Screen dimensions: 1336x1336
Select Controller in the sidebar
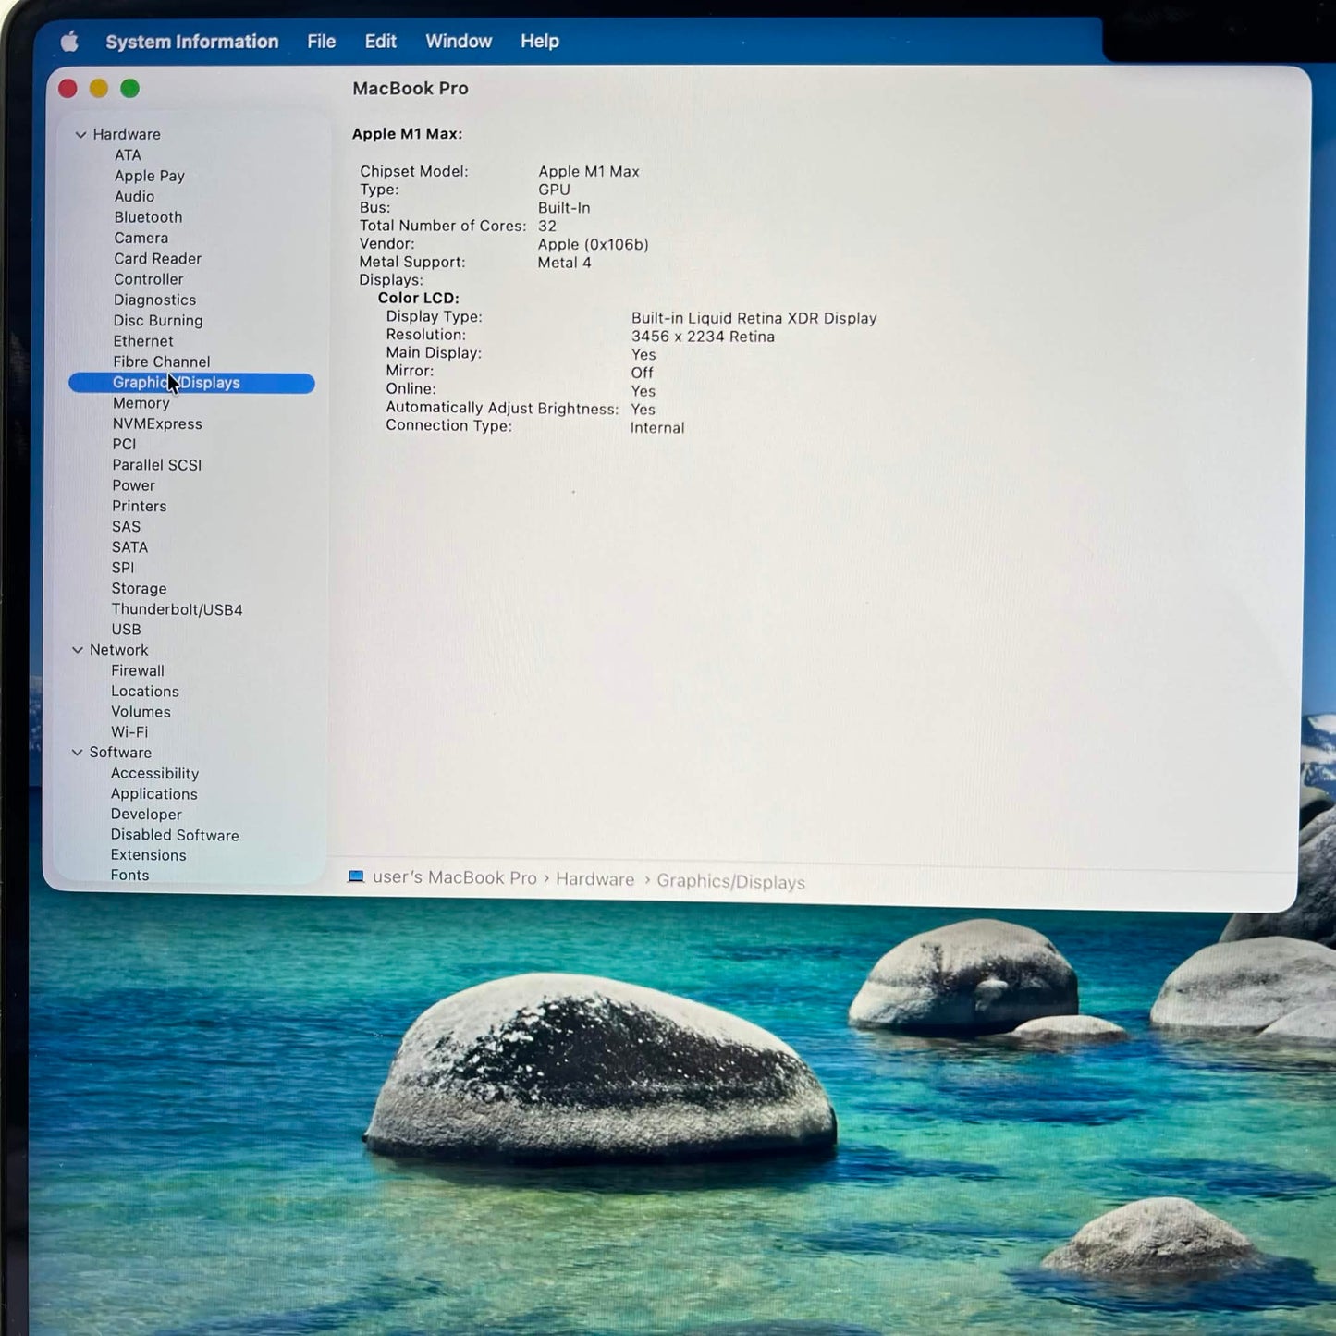[x=148, y=279]
